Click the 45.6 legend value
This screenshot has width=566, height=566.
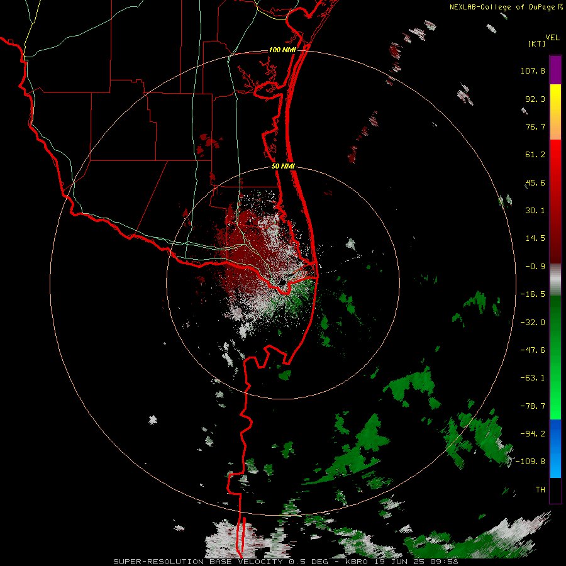[x=535, y=182]
